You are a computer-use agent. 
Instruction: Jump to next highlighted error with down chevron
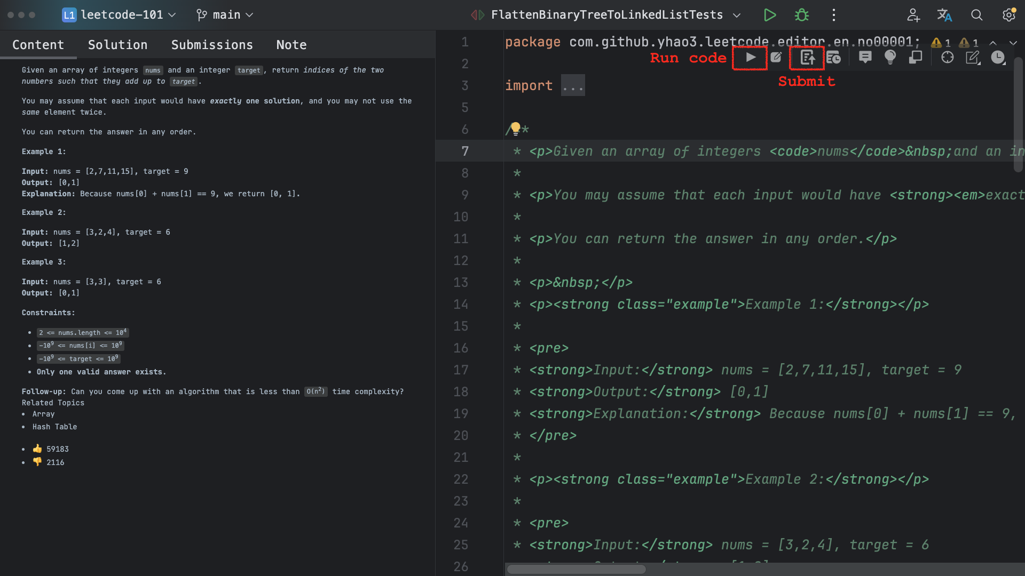coord(1013,43)
